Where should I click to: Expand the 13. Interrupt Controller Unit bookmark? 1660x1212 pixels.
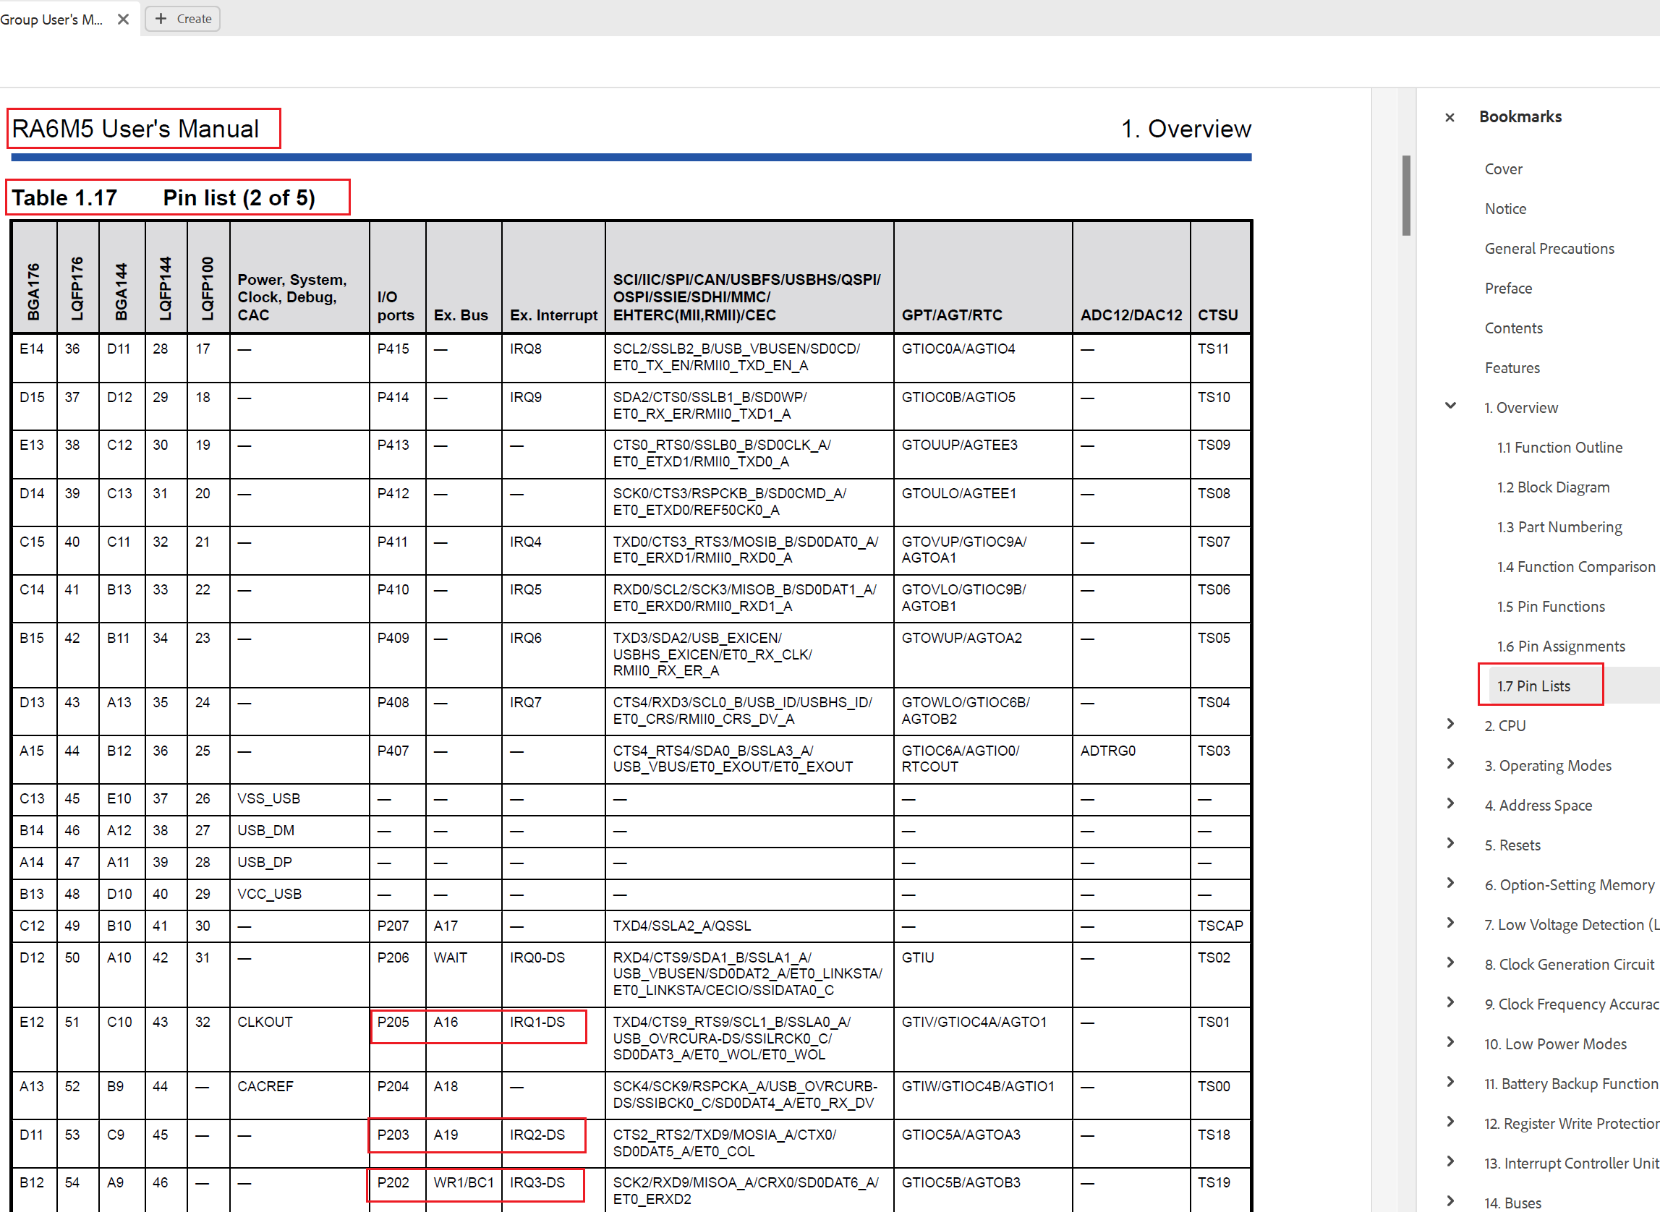(x=1450, y=1161)
